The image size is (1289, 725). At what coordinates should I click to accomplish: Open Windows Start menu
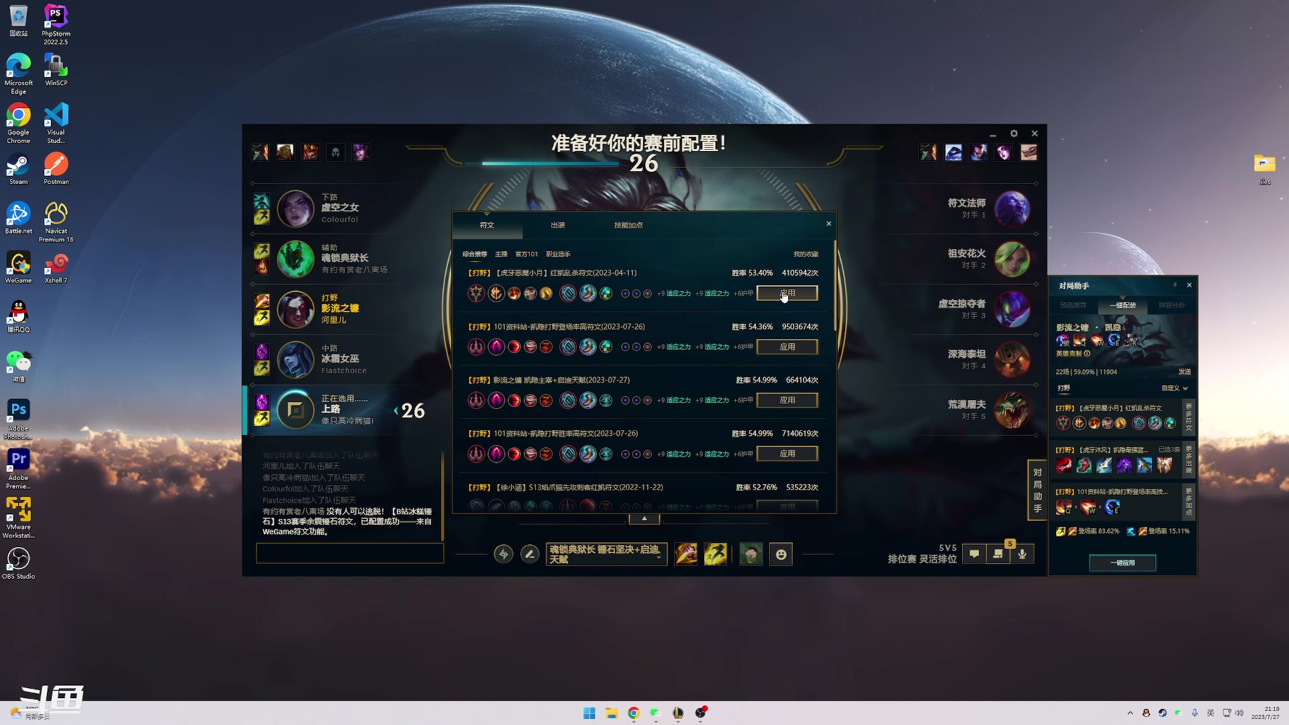pyautogui.click(x=589, y=714)
